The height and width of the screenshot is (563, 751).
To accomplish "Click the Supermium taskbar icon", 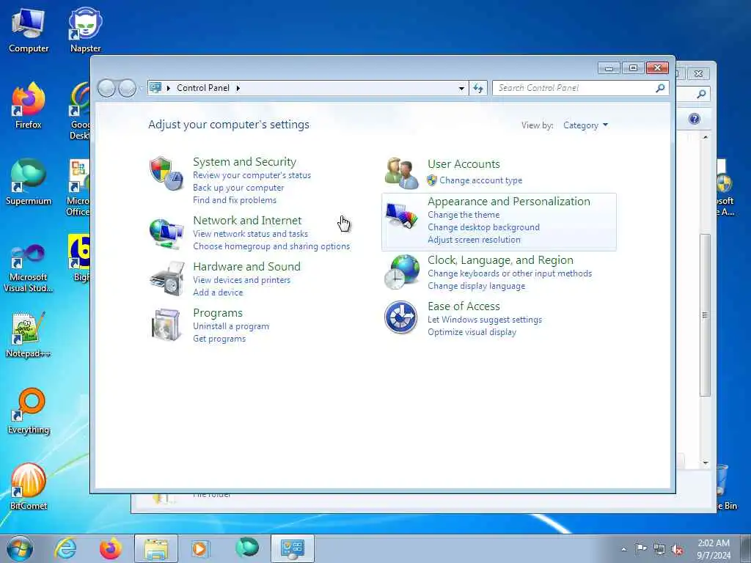I will coord(246,548).
